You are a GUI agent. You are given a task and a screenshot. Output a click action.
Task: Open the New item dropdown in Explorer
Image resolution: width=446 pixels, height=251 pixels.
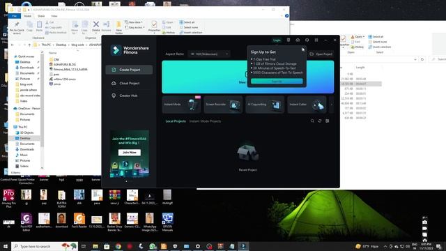(134, 22)
